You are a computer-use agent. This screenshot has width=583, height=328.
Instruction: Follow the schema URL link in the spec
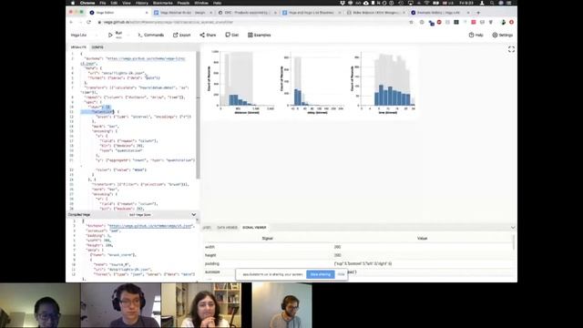pos(146,58)
